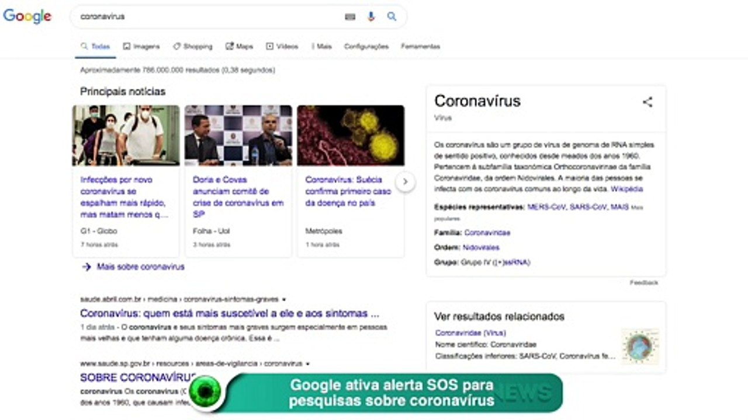Expand the Mais menu
The width and height of the screenshot is (748, 420).
(321, 47)
